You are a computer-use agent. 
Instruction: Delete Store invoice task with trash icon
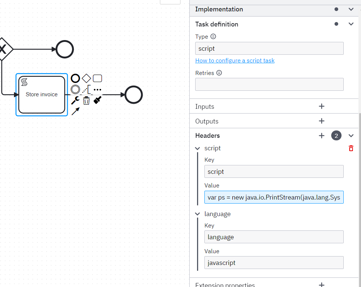pos(86,100)
